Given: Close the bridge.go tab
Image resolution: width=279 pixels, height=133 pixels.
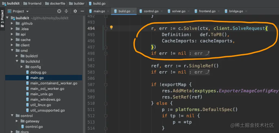Looking at the screenshot, I should pos(246,11).
